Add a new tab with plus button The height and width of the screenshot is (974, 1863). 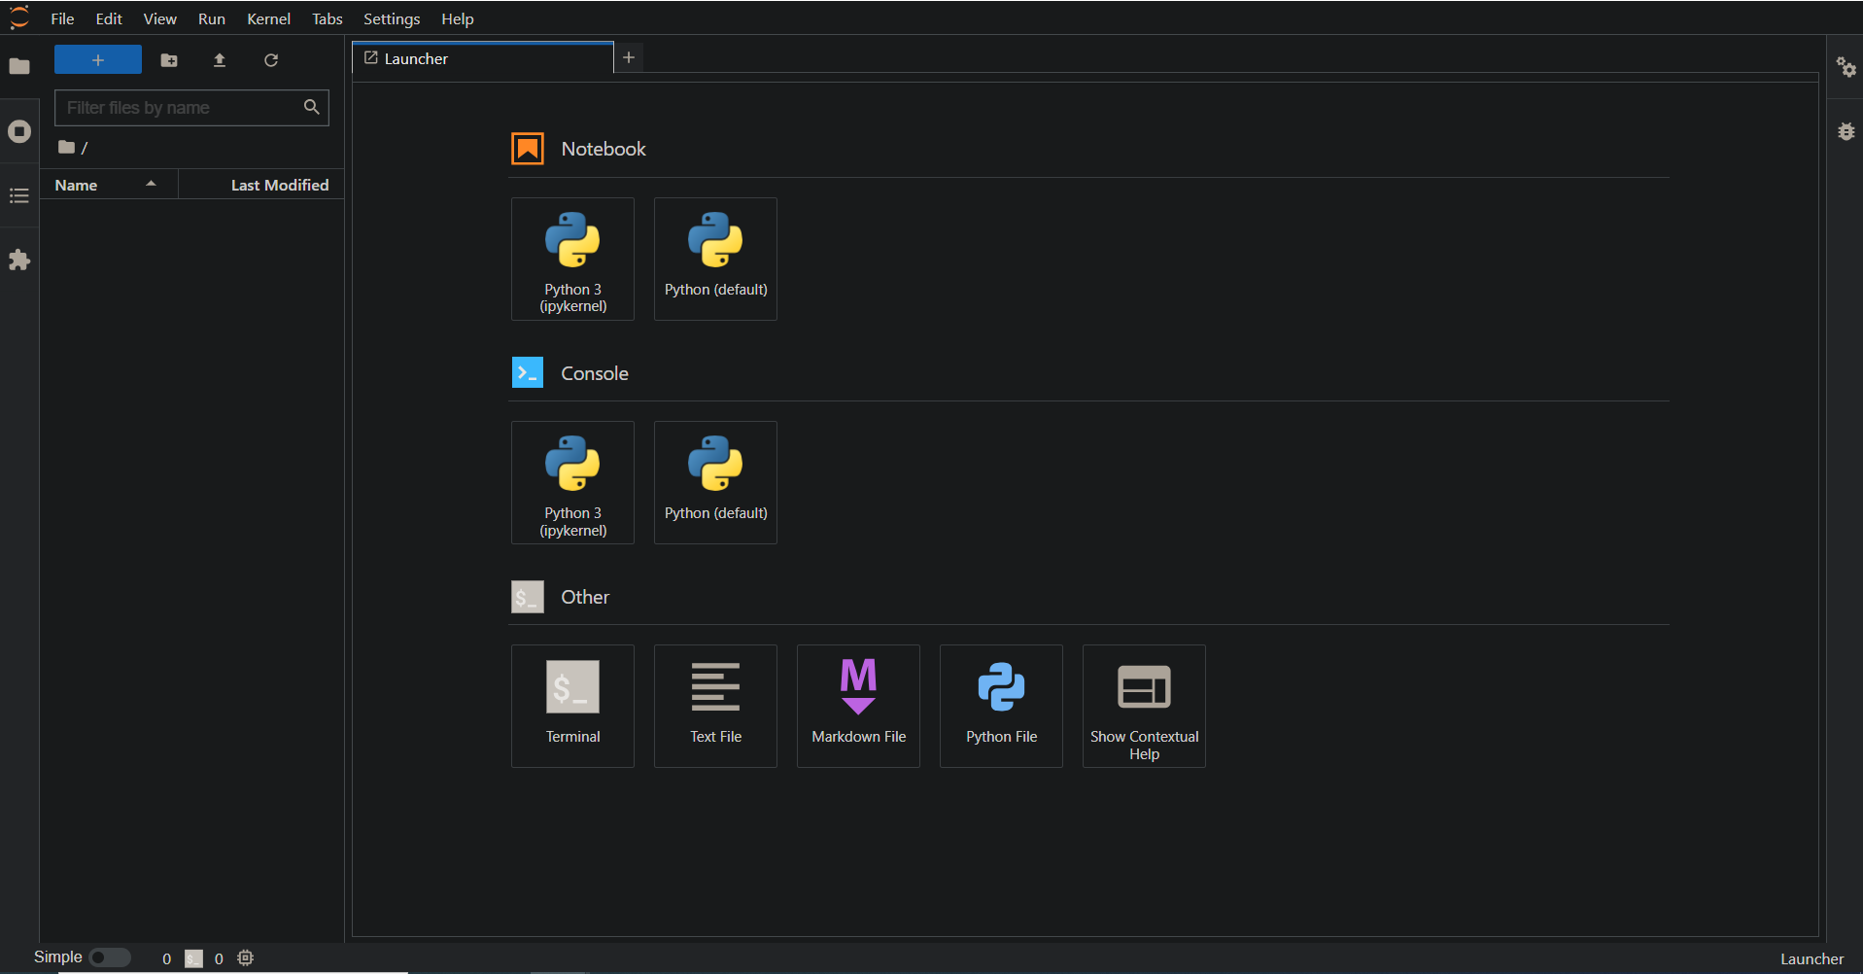(629, 57)
